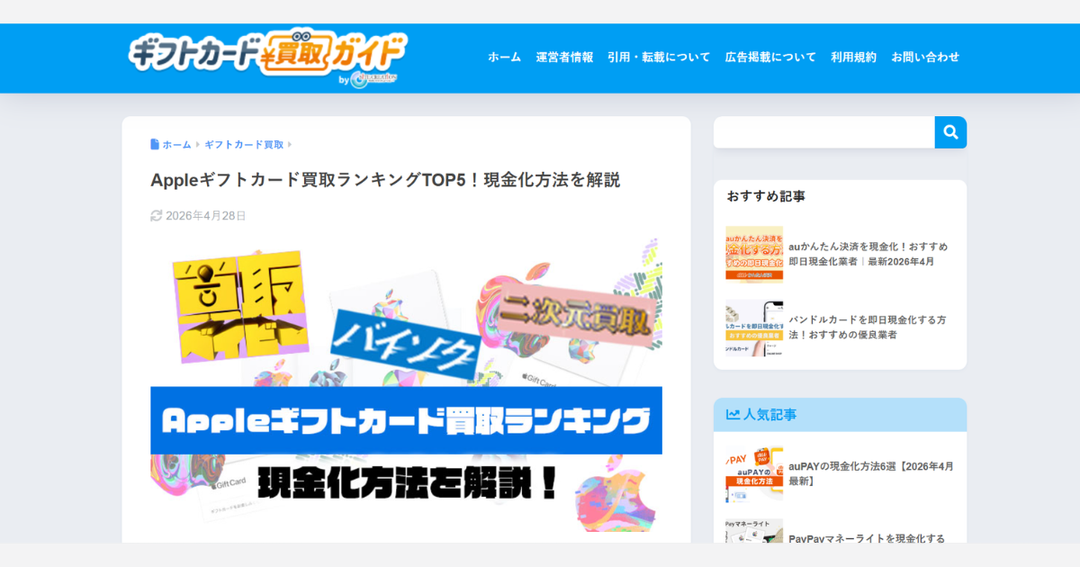Open the 運営者情報 menu item

pos(564,57)
